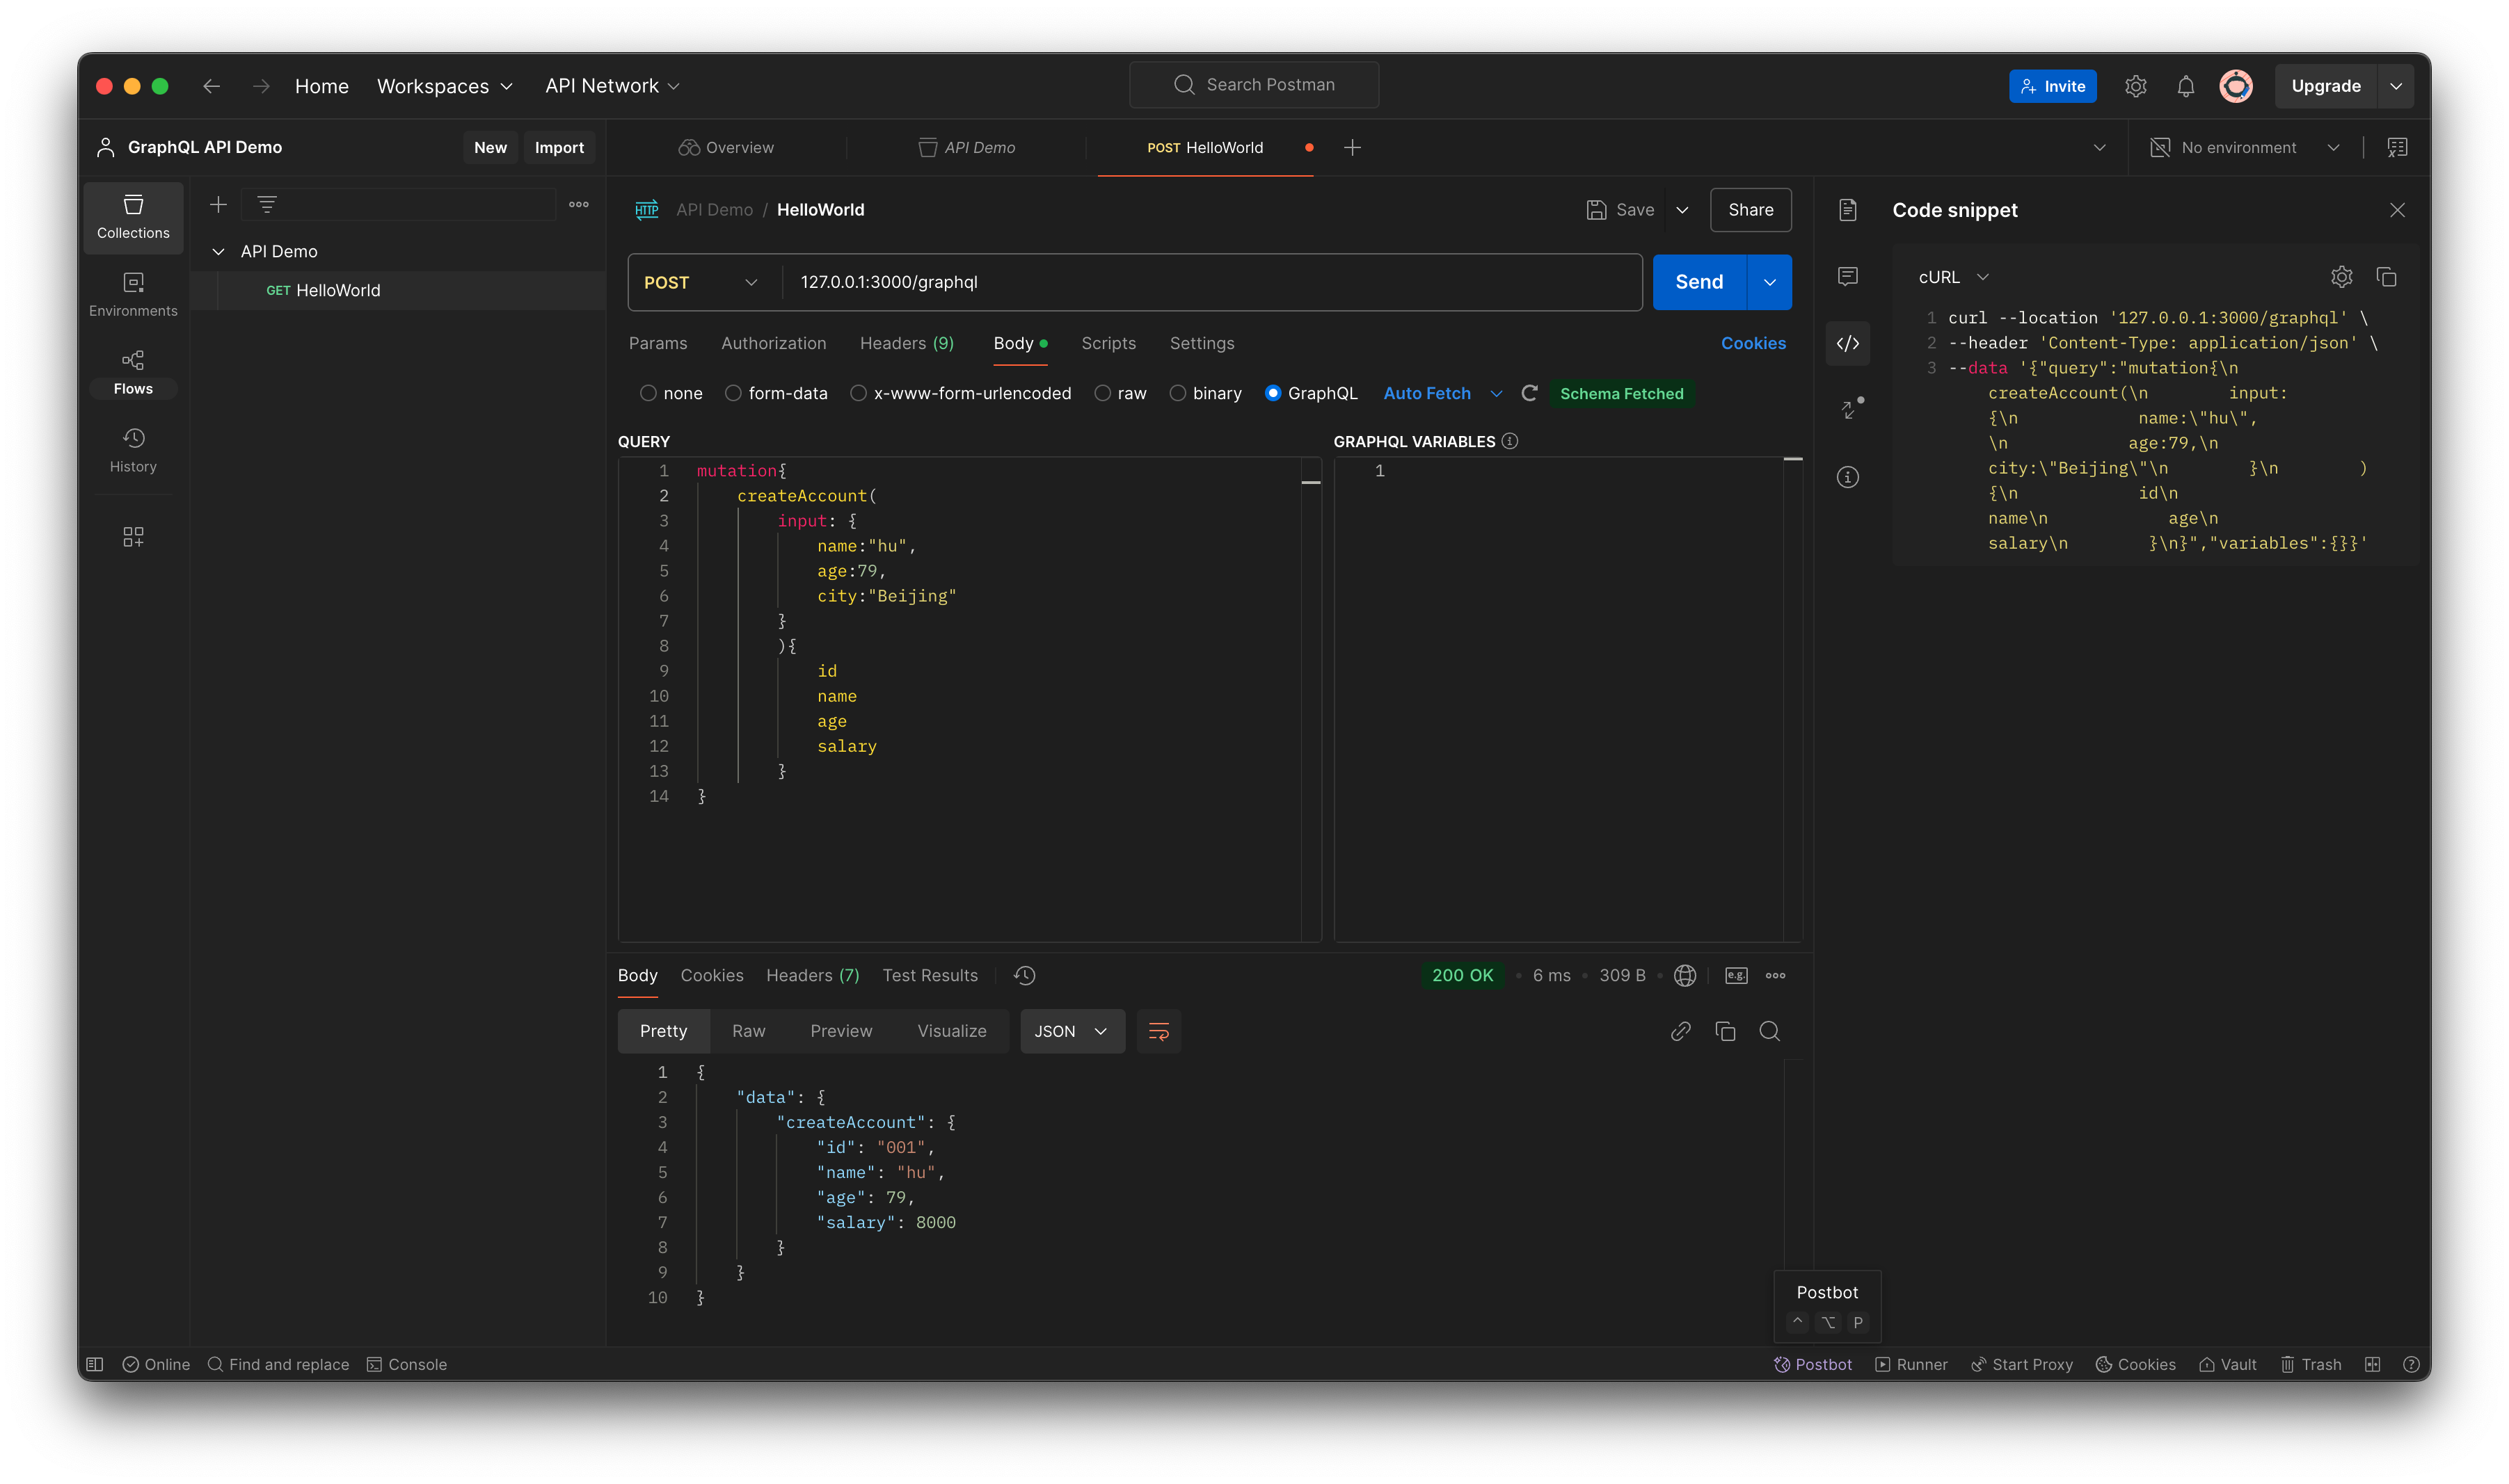Open the notifications bell

[x=2185, y=86]
